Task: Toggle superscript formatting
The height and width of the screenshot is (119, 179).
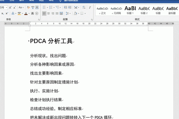Action: coord(7,13)
